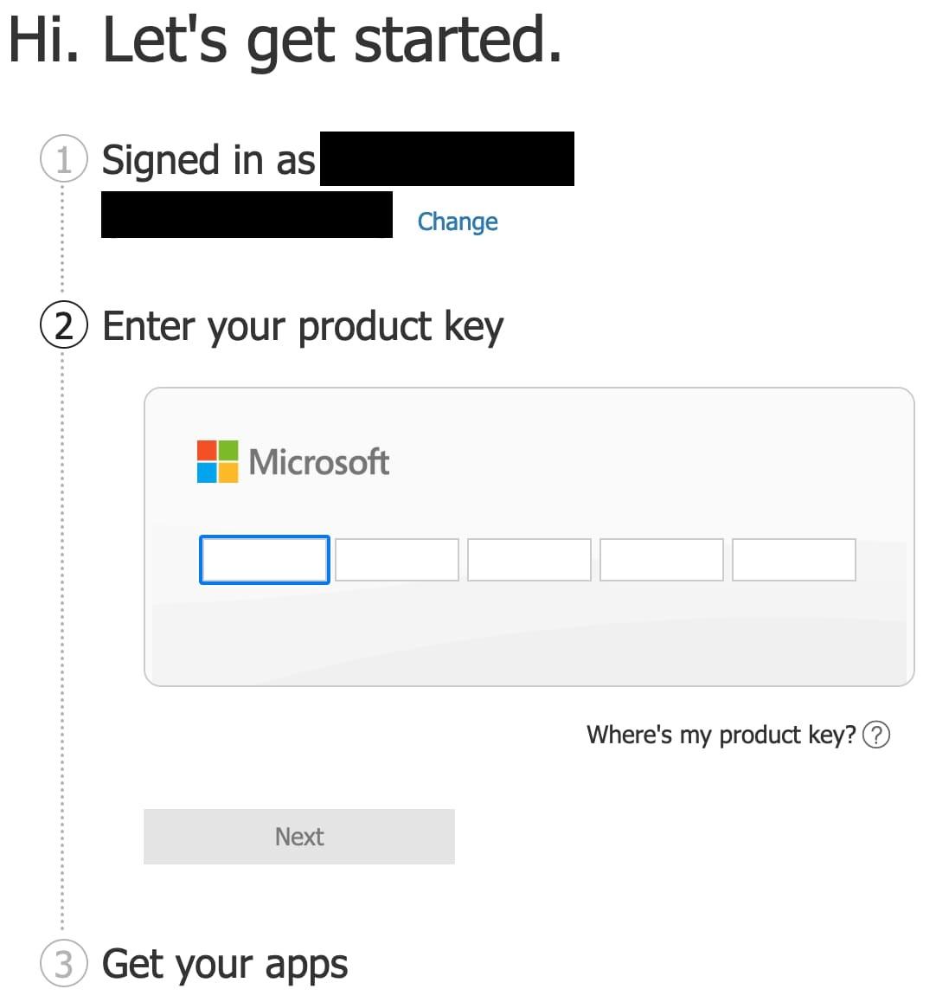Click the "Signed in as" step heading
The image size is (936, 1002).
tap(208, 160)
